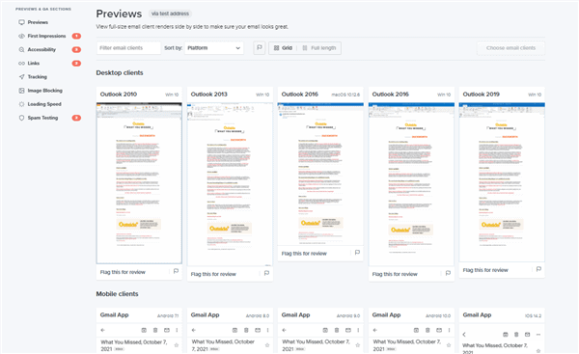Focus the Filter email clients field

click(128, 48)
